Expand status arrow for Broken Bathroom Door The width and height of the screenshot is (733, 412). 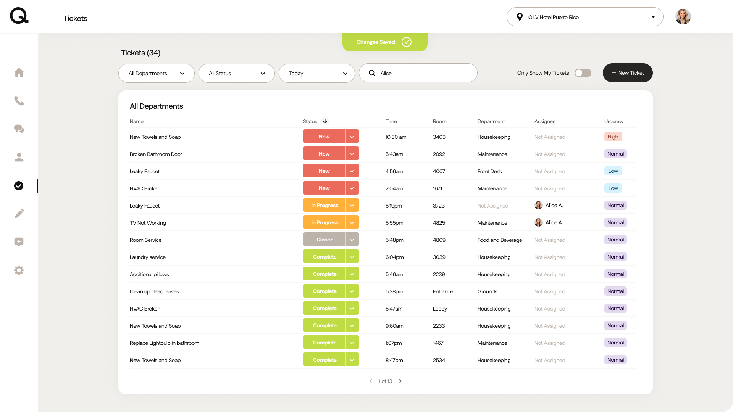point(352,154)
